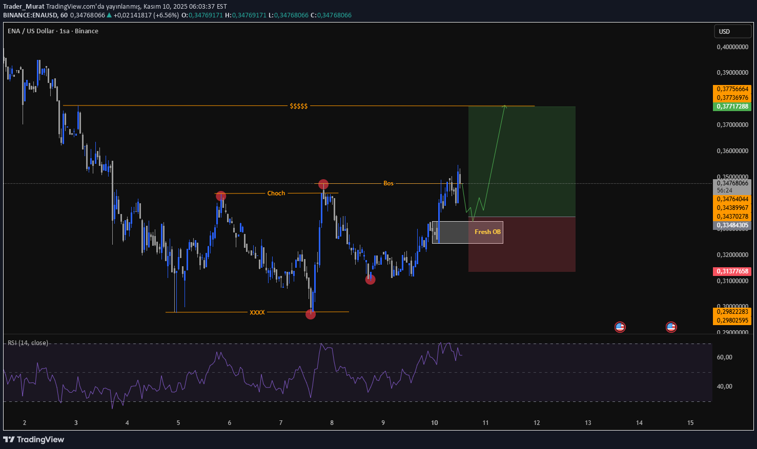Select the orange 0,37756664 price label on the axis
The image size is (757, 449).
[732, 89]
